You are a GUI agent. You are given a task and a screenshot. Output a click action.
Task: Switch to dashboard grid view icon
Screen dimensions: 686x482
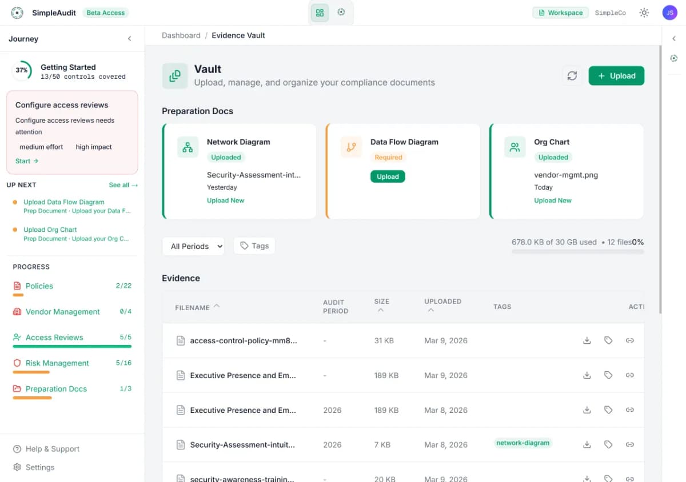click(320, 13)
